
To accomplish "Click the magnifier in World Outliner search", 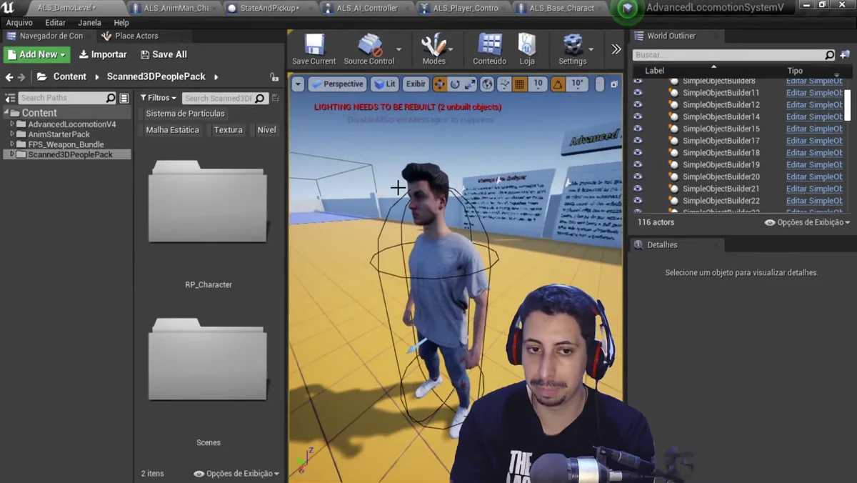I will pyautogui.click(x=829, y=55).
